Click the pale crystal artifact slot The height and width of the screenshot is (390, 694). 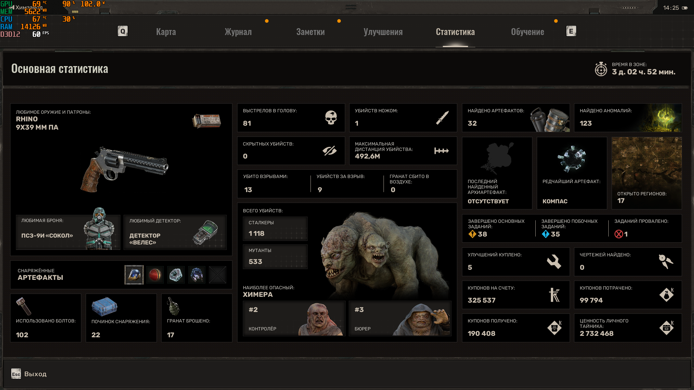click(176, 275)
